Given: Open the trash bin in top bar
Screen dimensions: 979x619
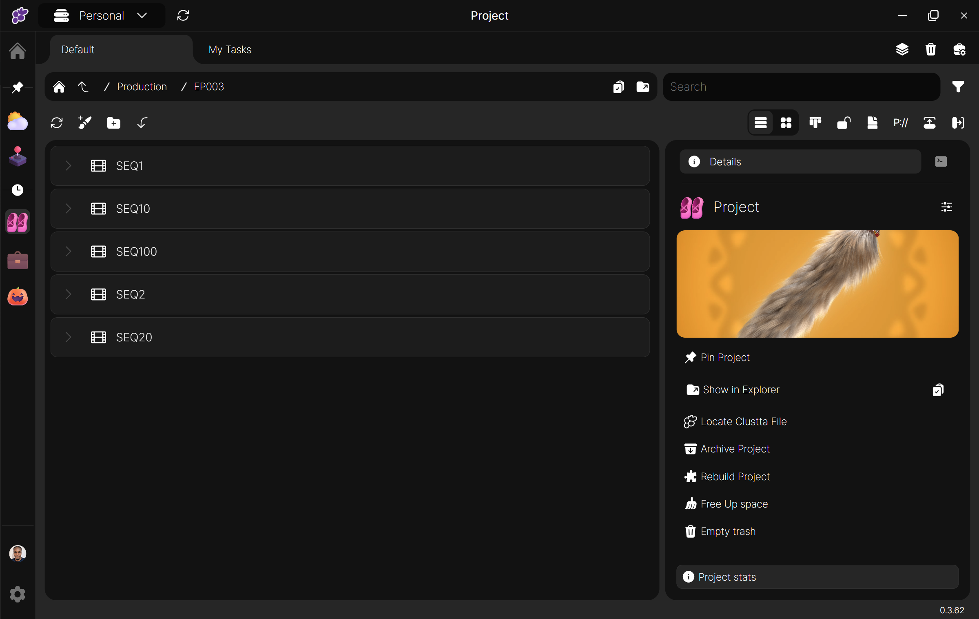Looking at the screenshot, I should click(930, 49).
